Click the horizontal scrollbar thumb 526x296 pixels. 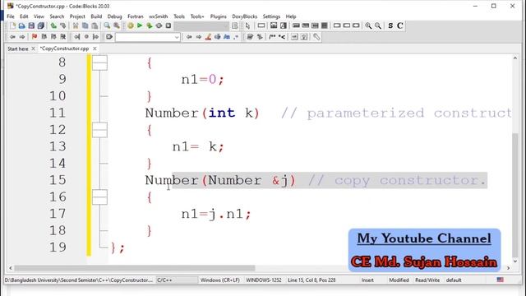click(x=134, y=268)
